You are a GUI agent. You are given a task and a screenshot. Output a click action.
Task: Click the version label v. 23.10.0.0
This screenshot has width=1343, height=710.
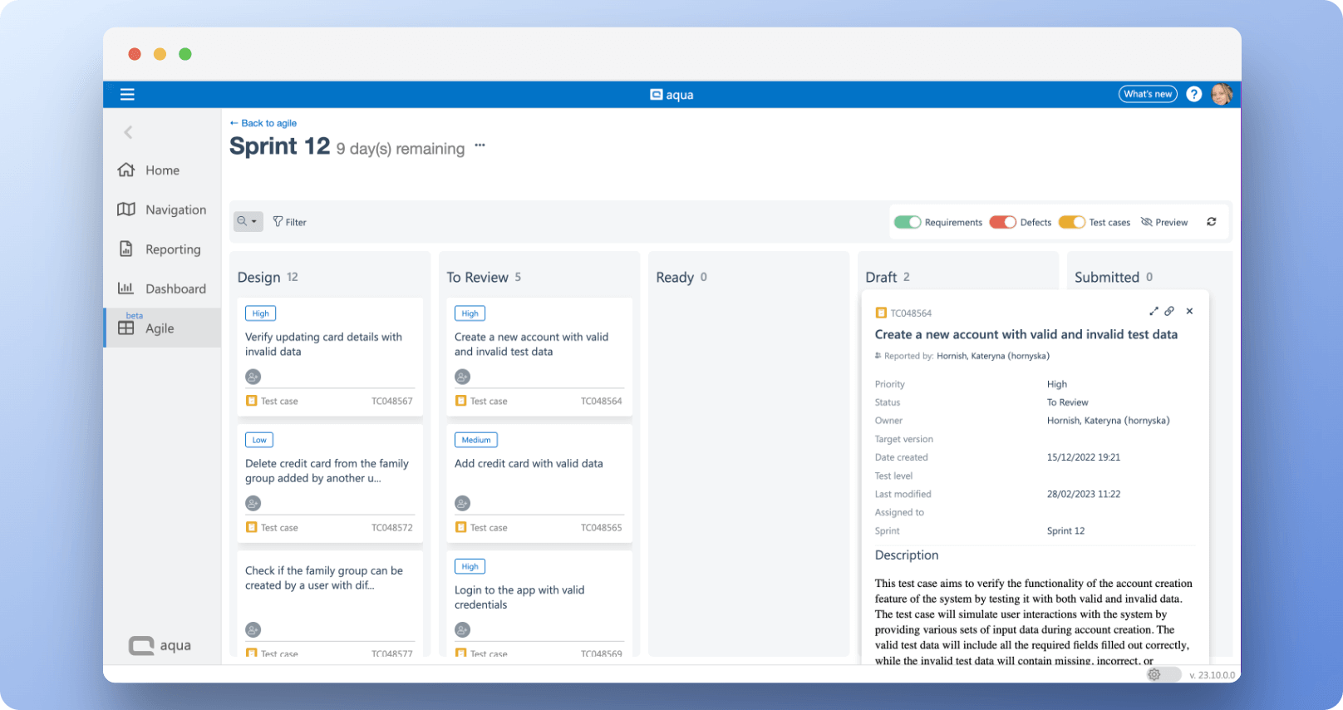point(1212,675)
